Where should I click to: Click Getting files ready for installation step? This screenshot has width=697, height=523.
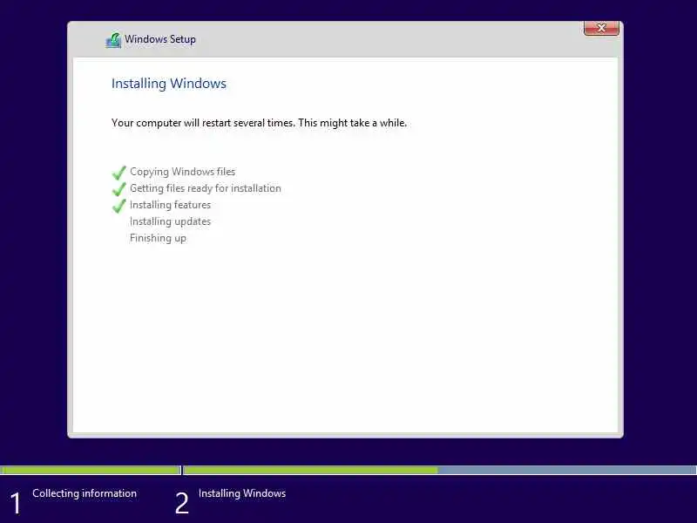(206, 188)
